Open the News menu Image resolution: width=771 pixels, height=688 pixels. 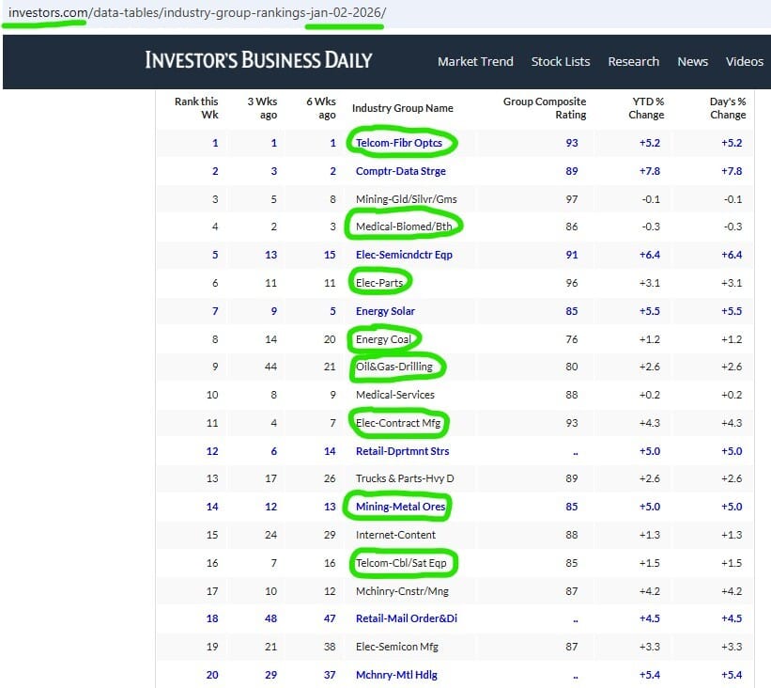pos(692,61)
